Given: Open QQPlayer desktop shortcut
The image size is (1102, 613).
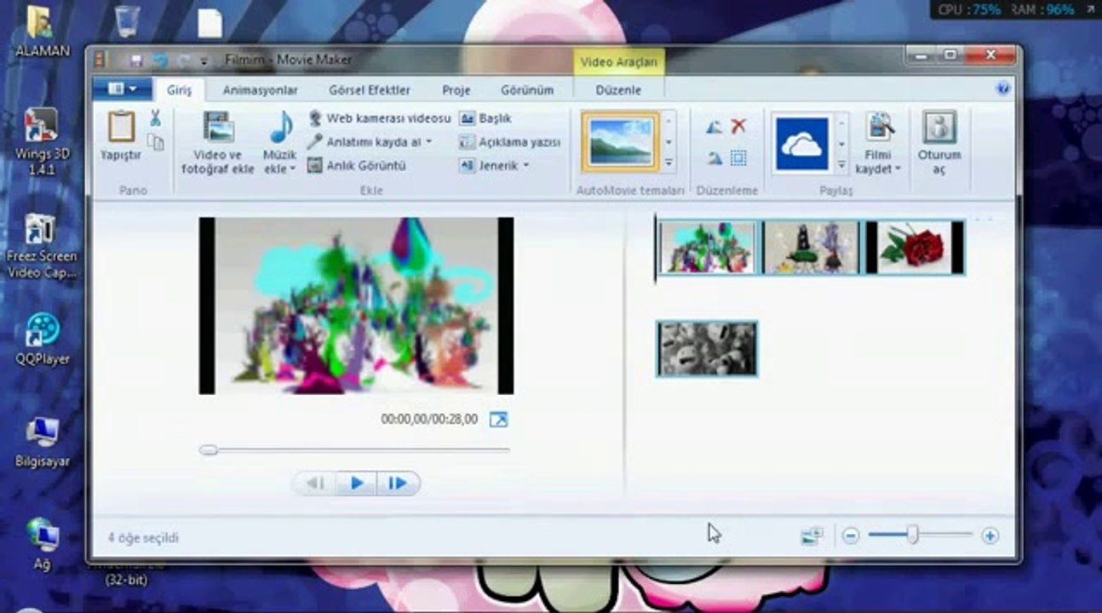Looking at the screenshot, I should pyautogui.click(x=42, y=339).
